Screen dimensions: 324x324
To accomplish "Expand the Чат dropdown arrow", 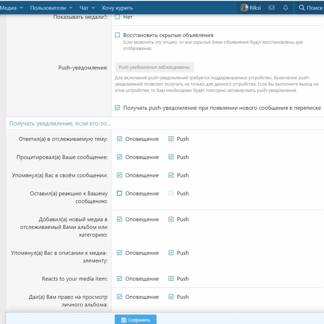I will tap(93, 8).
